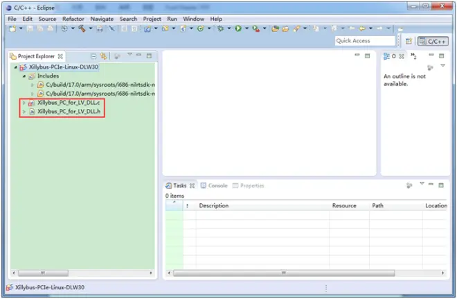Click the build configurations clock-gear icon
Image resolution: width=457 pixels, height=299 pixels.
[64, 28]
